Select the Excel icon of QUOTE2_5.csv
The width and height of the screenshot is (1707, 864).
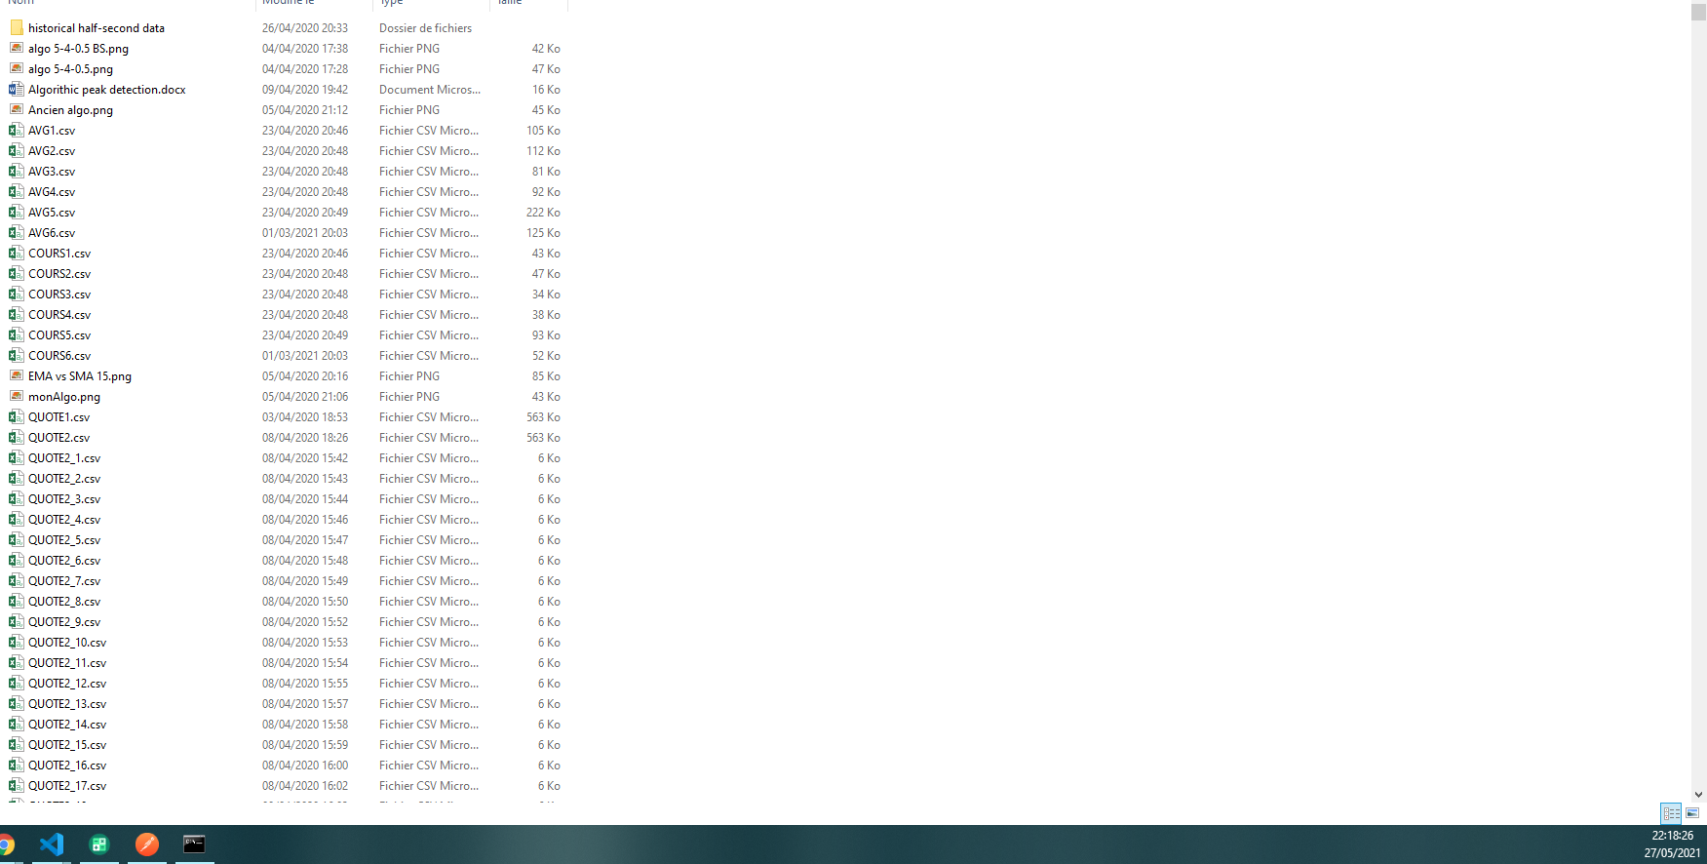point(17,540)
